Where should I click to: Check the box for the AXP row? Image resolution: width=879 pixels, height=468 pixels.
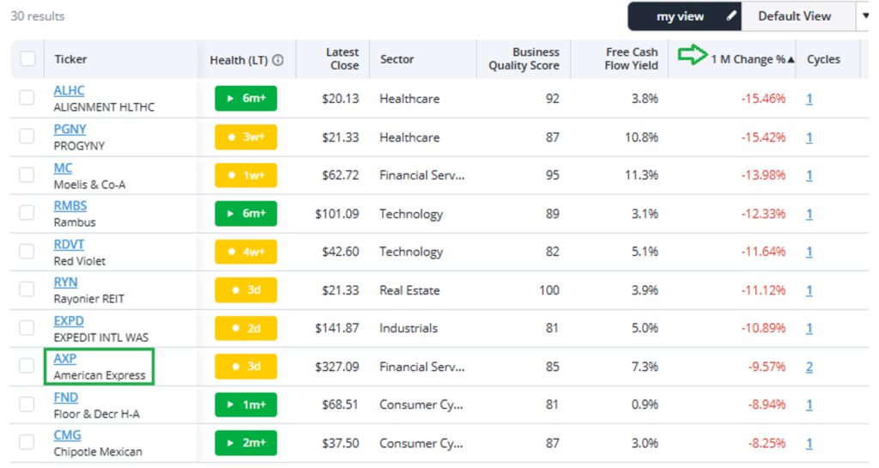27,366
